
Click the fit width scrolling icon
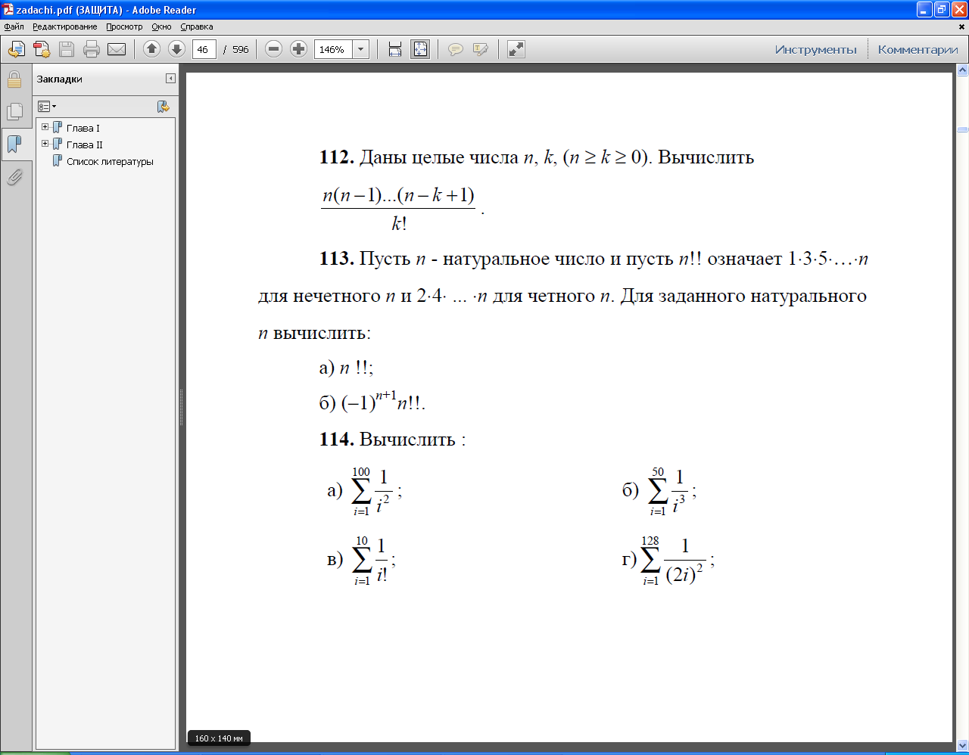(394, 49)
